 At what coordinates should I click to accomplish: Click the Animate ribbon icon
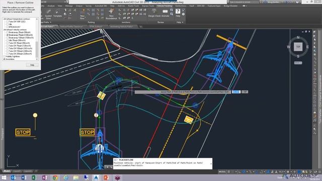click(166, 13)
